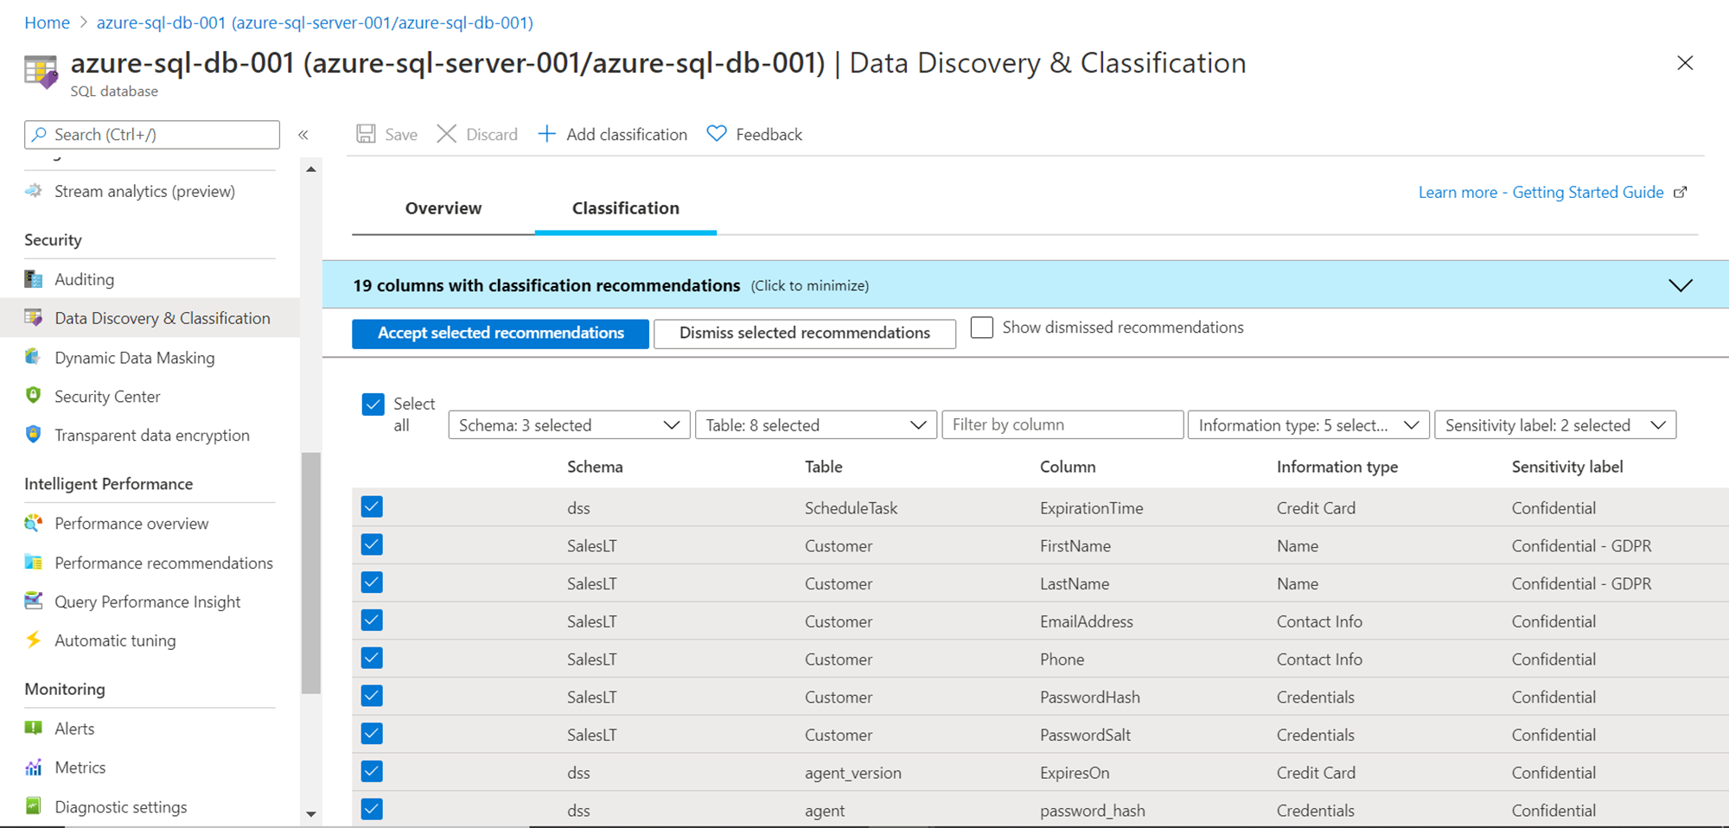Click the Security Center shield icon
Viewport: 1729px width, 828px height.
point(34,396)
